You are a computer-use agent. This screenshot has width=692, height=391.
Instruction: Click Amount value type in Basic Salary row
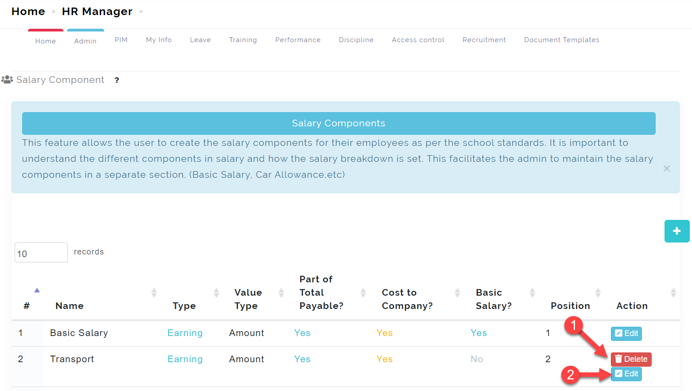(246, 333)
